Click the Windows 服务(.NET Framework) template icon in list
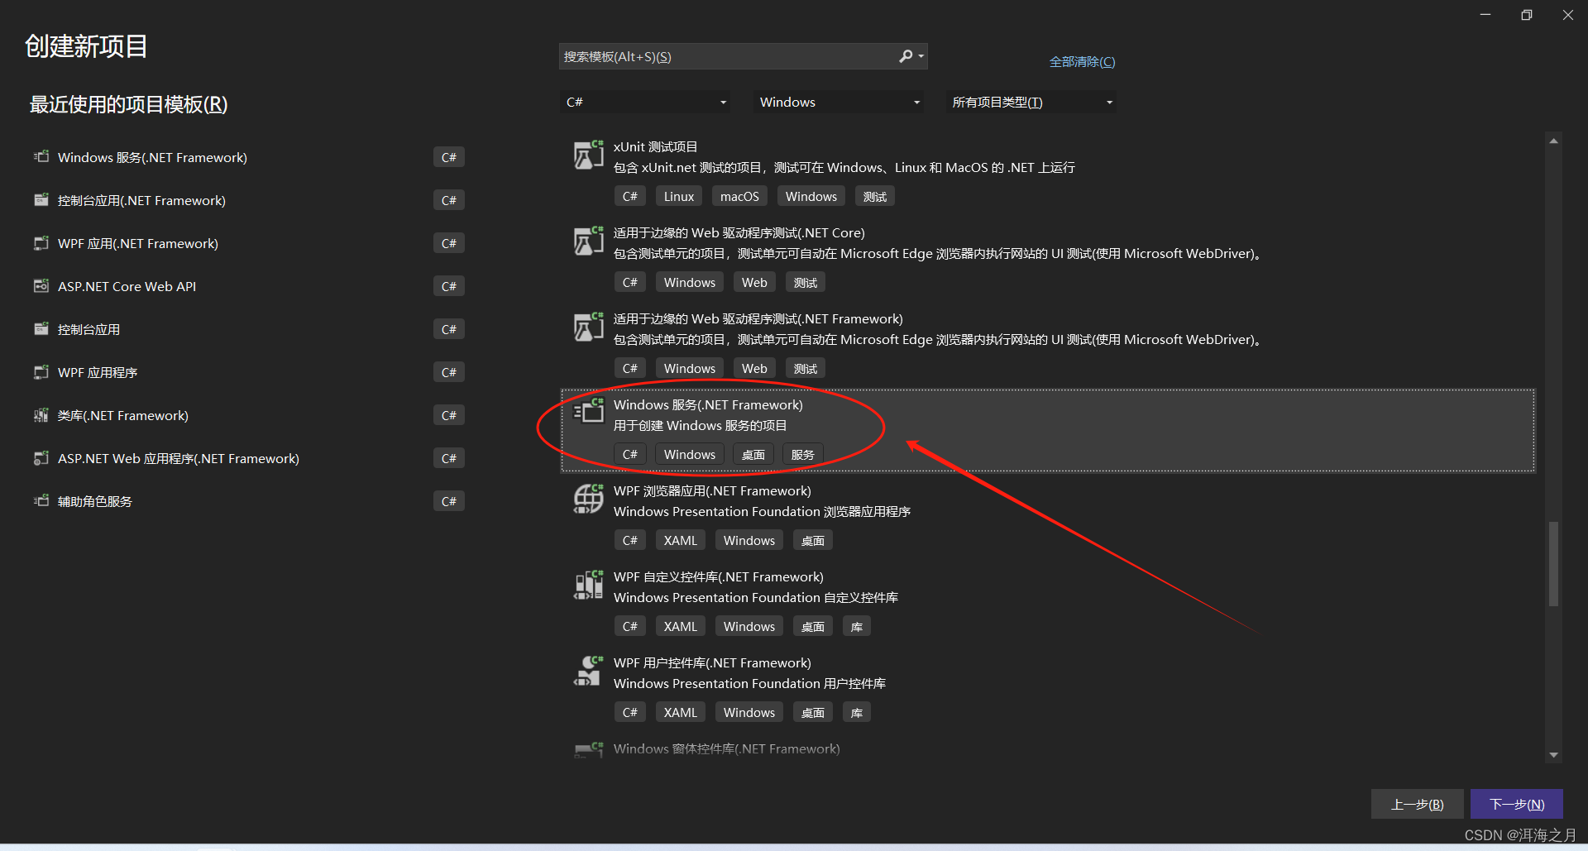1588x851 pixels. click(x=588, y=411)
